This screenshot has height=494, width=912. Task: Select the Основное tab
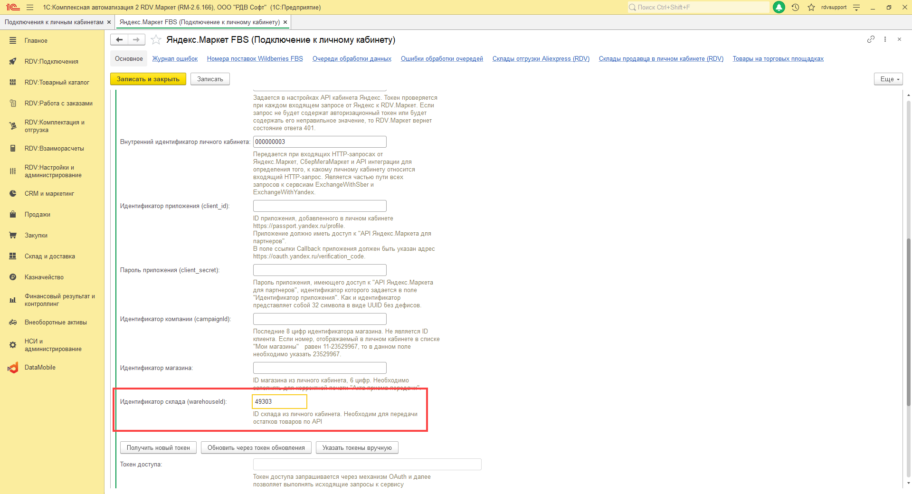(129, 59)
